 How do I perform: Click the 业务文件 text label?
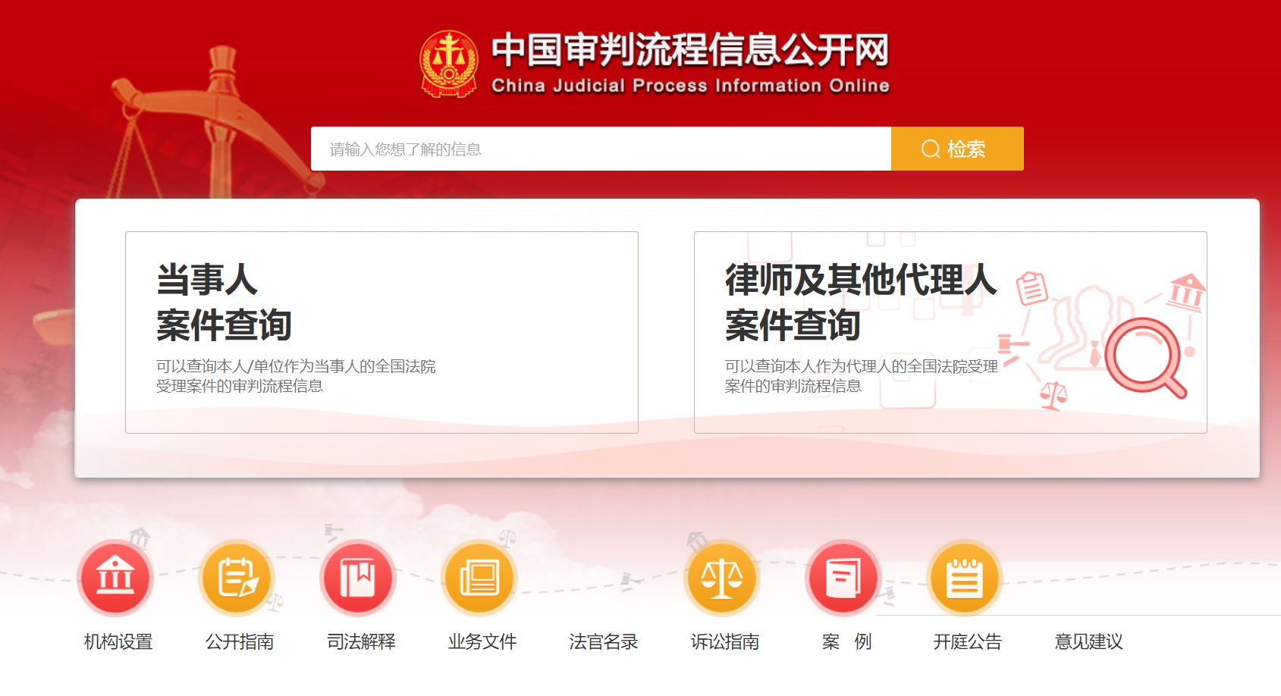click(482, 641)
